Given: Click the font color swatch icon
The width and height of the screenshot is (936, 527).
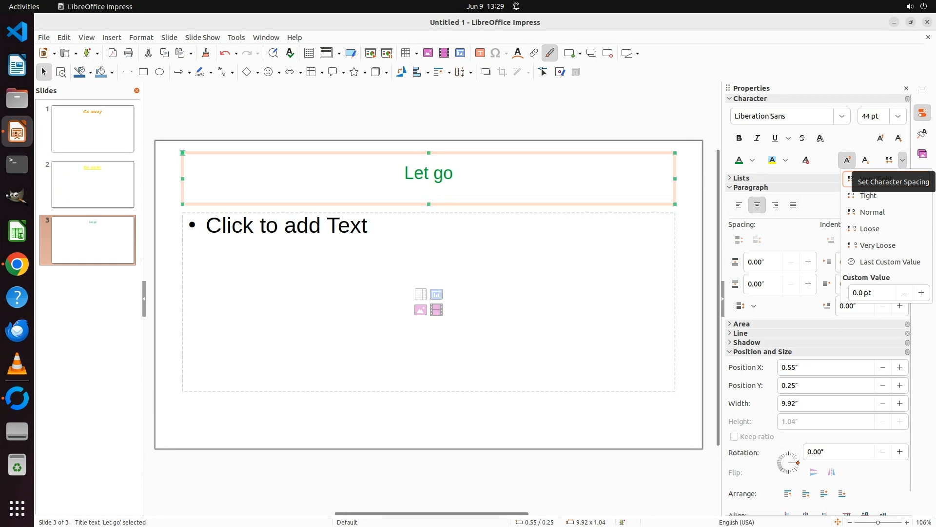Looking at the screenshot, I should pyautogui.click(x=739, y=161).
